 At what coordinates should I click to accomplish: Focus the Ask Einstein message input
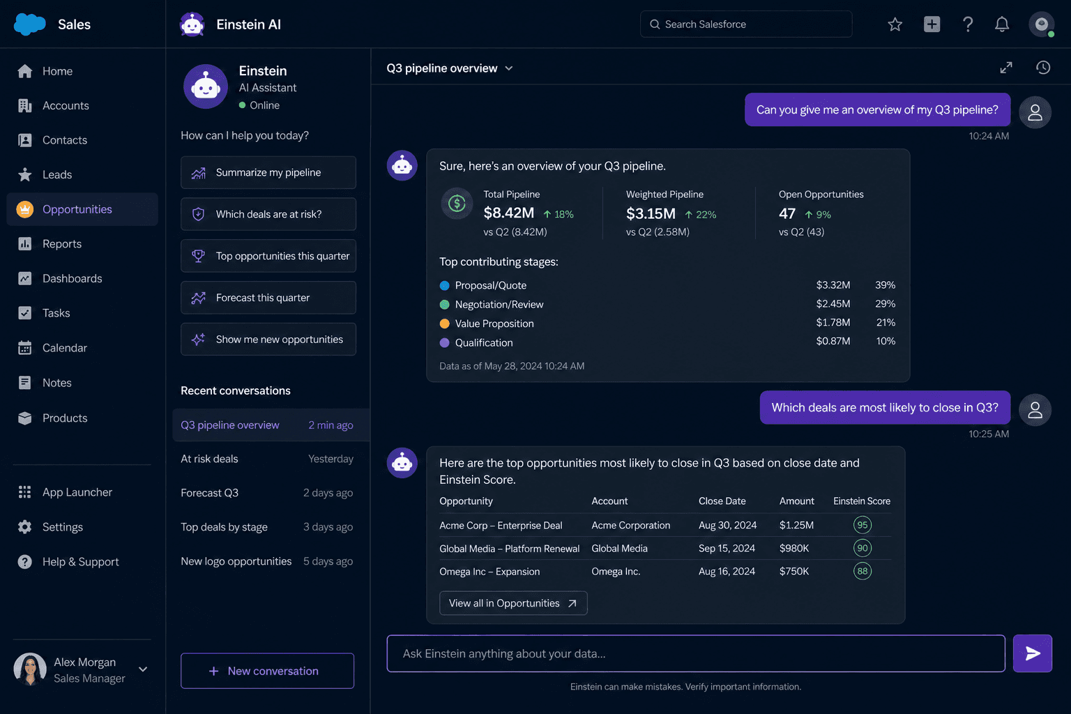(696, 653)
